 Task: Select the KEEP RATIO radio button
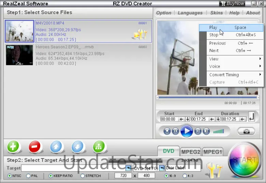(50, 176)
